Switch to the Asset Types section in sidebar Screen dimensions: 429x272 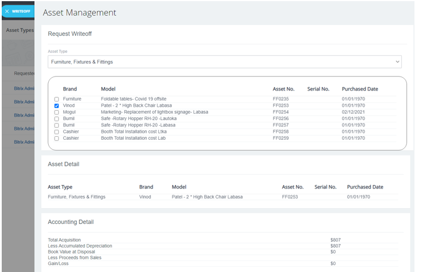pos(20,30)
